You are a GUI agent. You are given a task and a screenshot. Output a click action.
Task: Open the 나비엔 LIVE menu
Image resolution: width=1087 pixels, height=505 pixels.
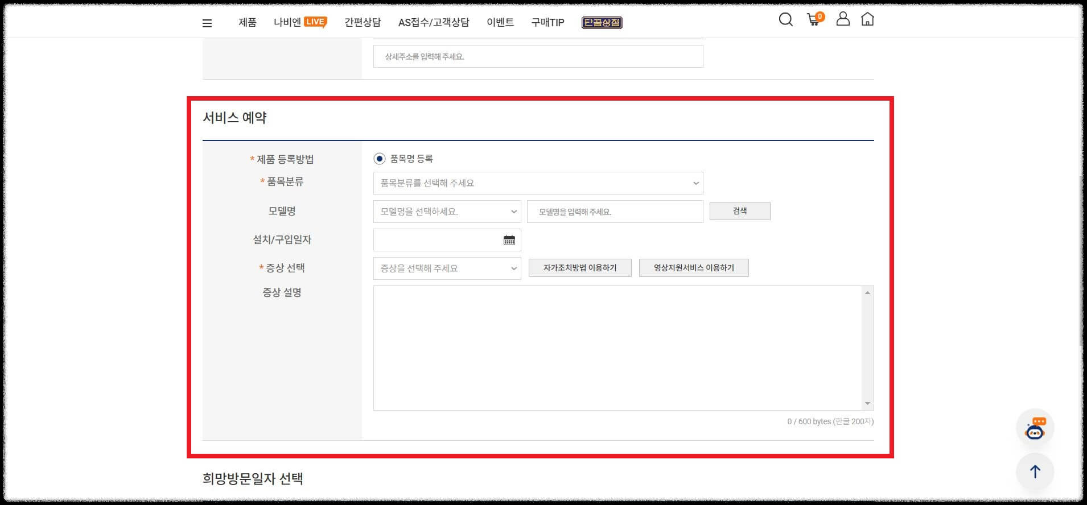tap(300, 22)
